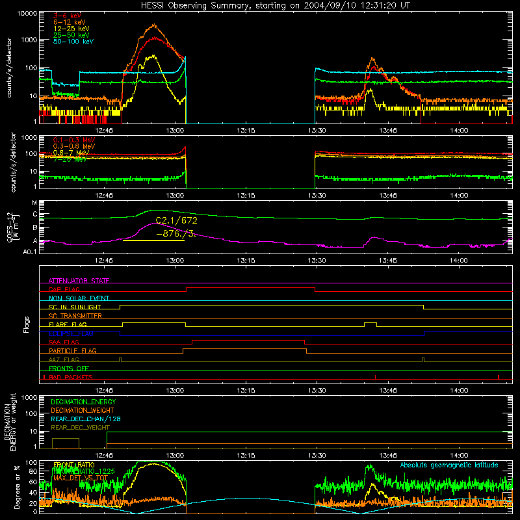The image size is (520, 520).
Task: Click the "SAA_FLAG" label
Action: [64, 342]
